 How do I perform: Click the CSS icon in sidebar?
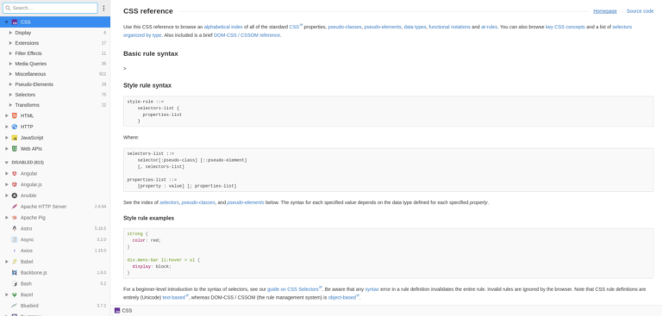15,22
